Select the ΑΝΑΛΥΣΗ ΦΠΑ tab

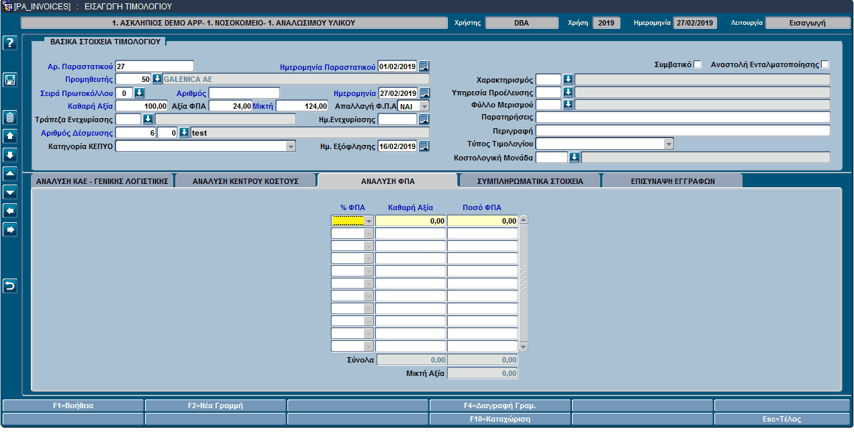[x=387, y=181]
